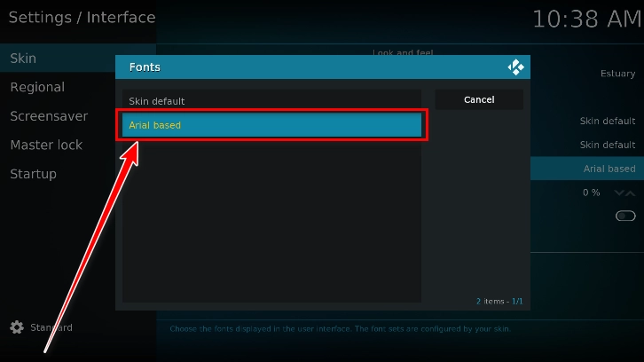Image resolution: width=644 pixels, height=362 pixels.
Task: Select the Arial based font option
Action: pos(271,125)
